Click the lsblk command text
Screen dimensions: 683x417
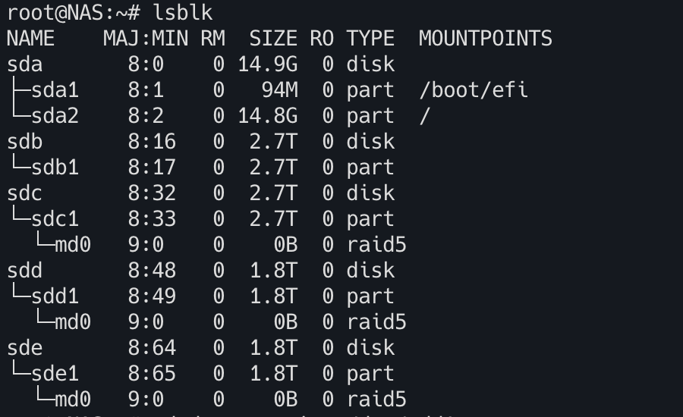coord(182,13)
